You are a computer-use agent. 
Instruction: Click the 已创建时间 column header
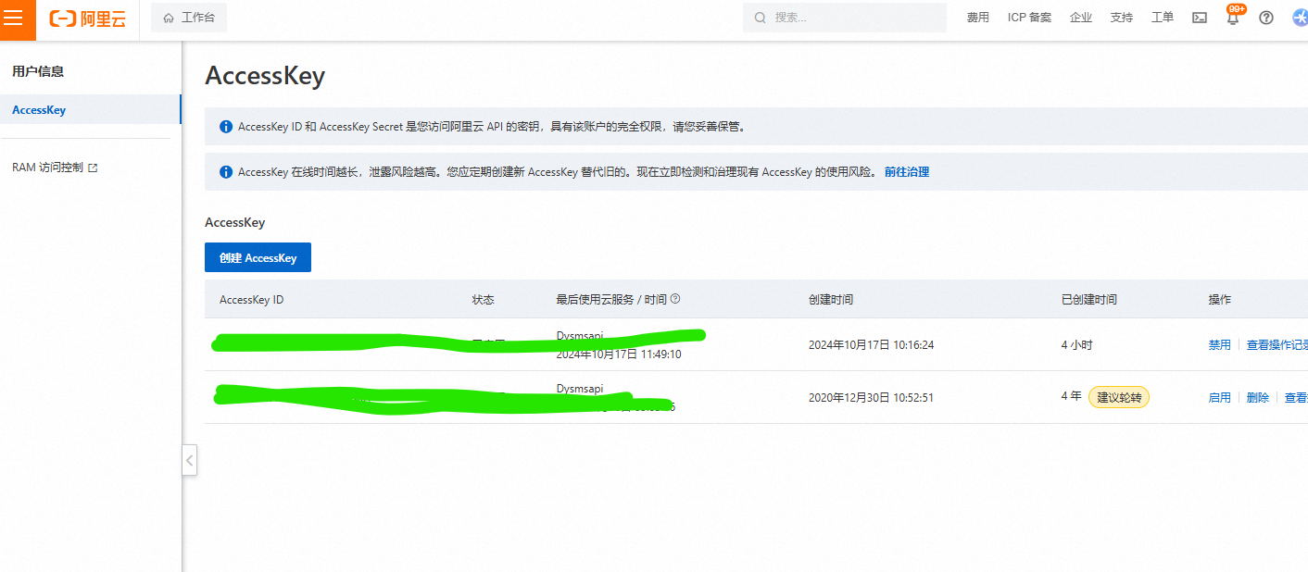[x=1089, y=300]
